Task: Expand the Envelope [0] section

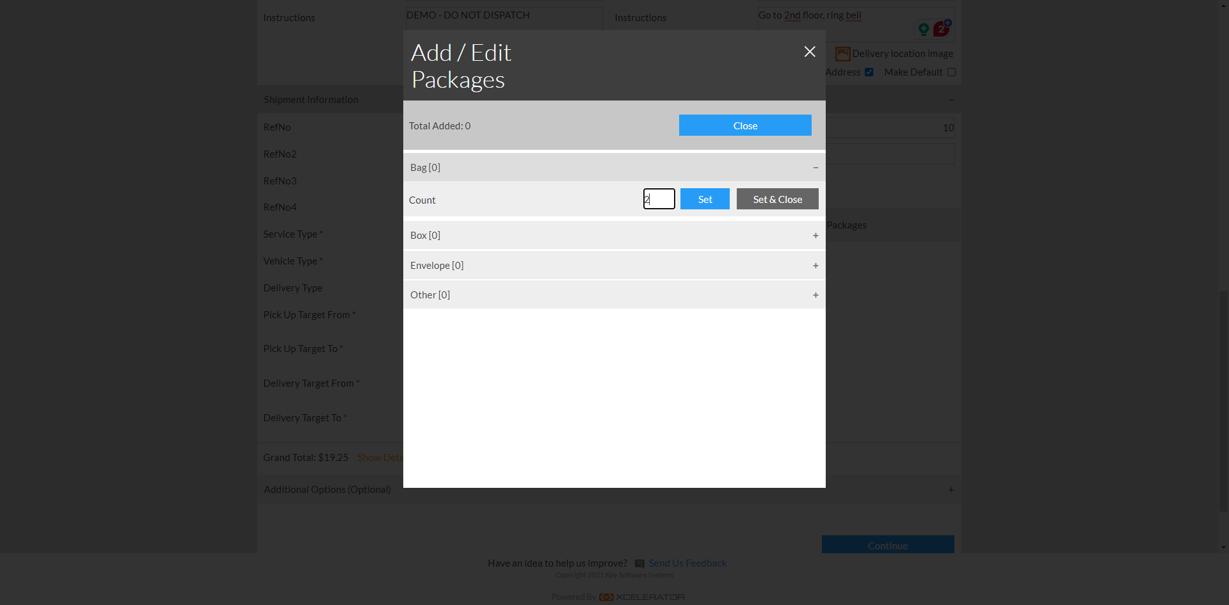Action: pyautogui.click(x=815, y=266)
